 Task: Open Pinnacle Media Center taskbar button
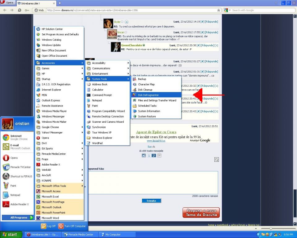click(x=80, y=235)
